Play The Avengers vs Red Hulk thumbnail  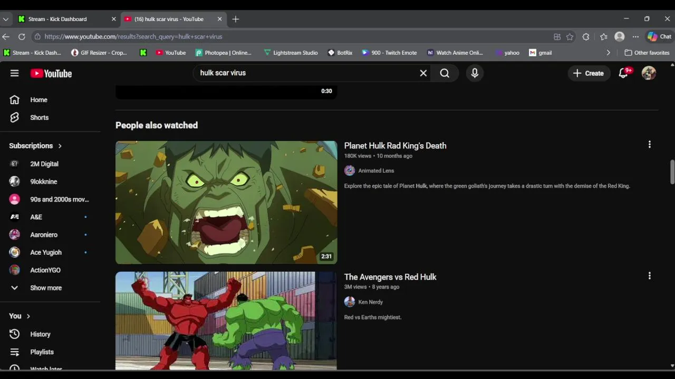click(226, 321)
